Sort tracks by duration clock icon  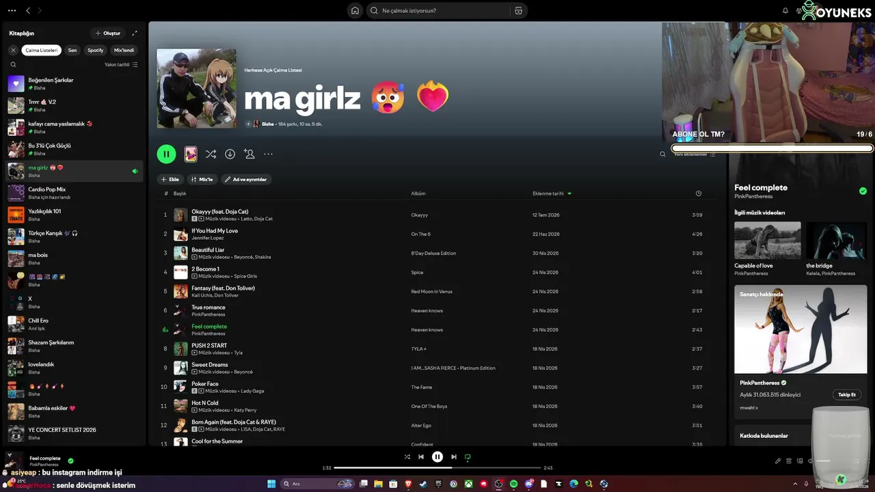(x=698, y=193)
